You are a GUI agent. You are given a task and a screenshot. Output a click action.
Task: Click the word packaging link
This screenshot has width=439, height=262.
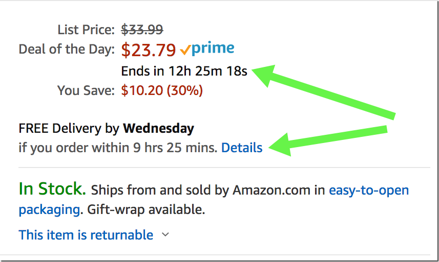pyautogui.click(x=49, y=210)
